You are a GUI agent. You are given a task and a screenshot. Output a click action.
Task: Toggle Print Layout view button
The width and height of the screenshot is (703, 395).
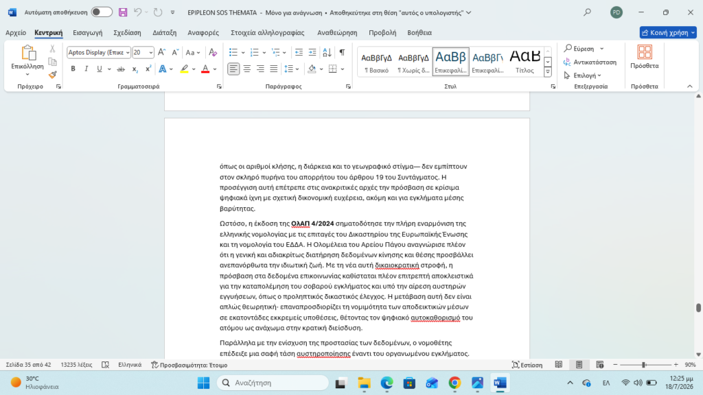coord(579,365)
